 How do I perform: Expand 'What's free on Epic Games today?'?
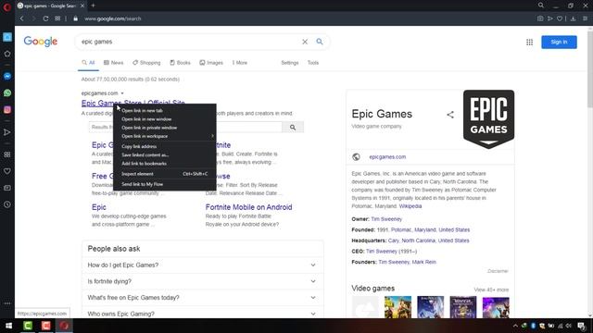[203, 298]
